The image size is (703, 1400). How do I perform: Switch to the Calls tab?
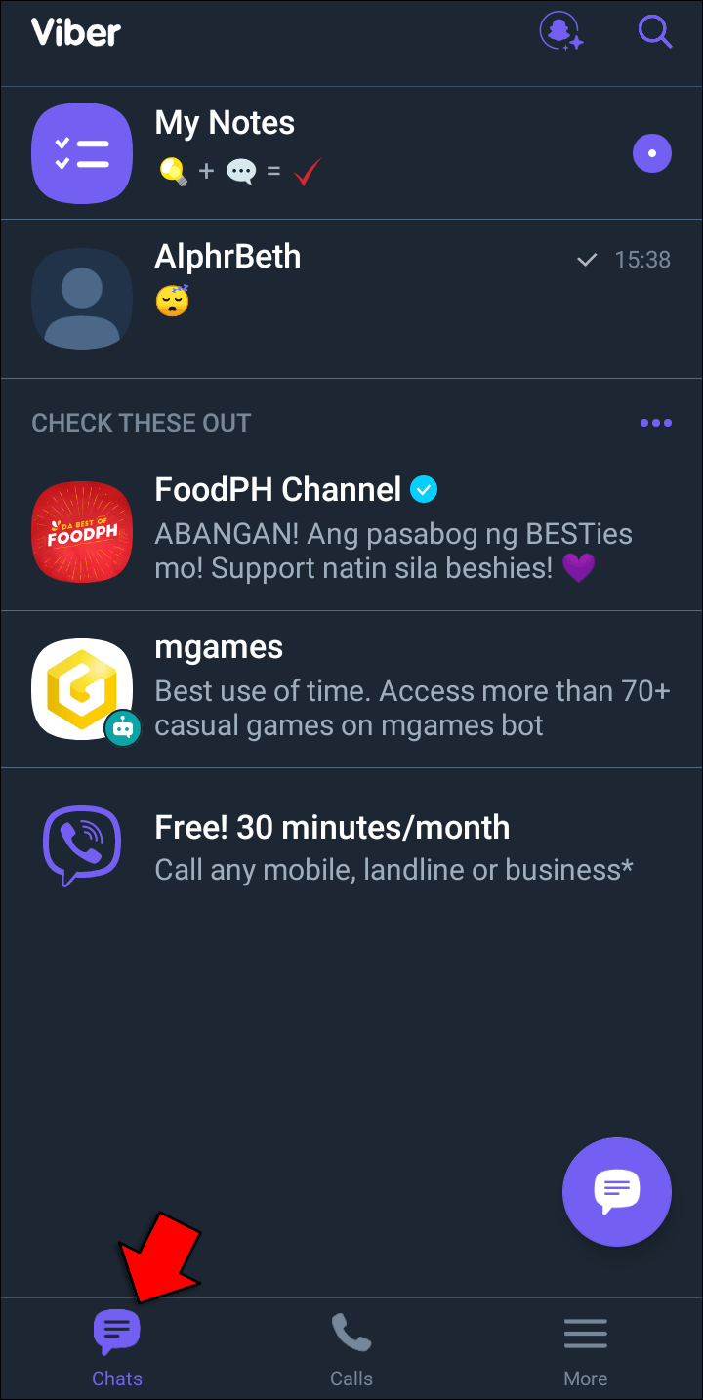pyautogui.click(x=351, y=1349)
